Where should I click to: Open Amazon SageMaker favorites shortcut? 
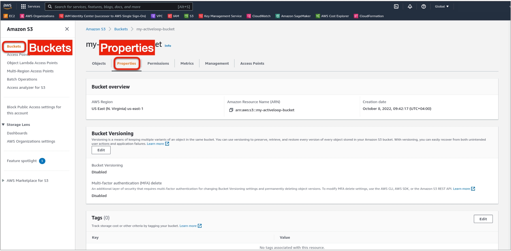293,16
